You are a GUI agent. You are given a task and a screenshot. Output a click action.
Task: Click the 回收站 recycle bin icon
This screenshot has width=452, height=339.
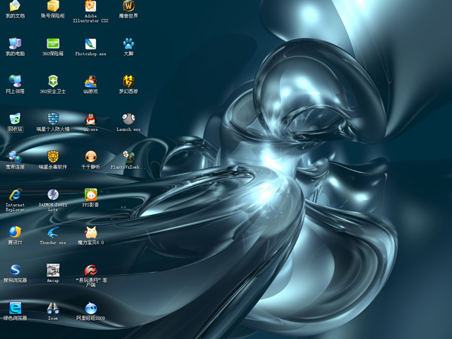tap(15, 119)
